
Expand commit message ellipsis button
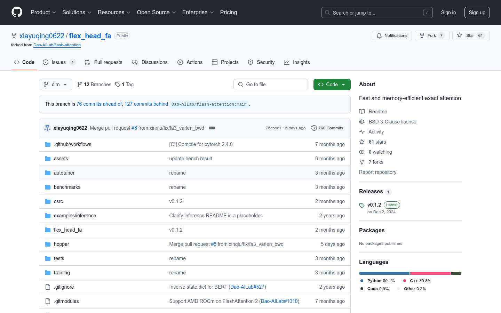(x=212, y=128)
